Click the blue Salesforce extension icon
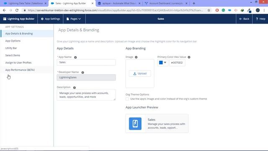Image resolution: width=268 pixels, height=151 pixels. tap(229, 10)
